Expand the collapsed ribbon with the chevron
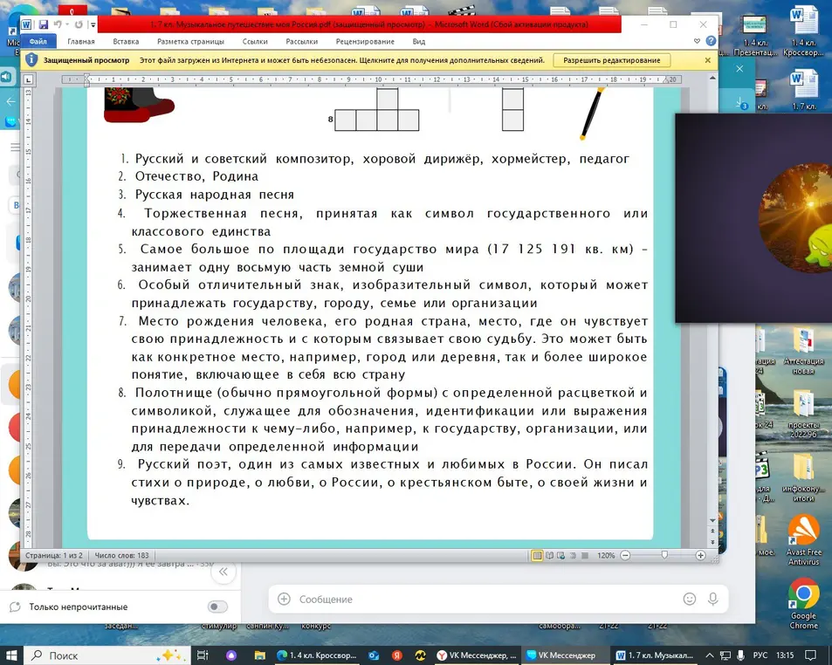The image size is (832, 665). coord(697,41)
